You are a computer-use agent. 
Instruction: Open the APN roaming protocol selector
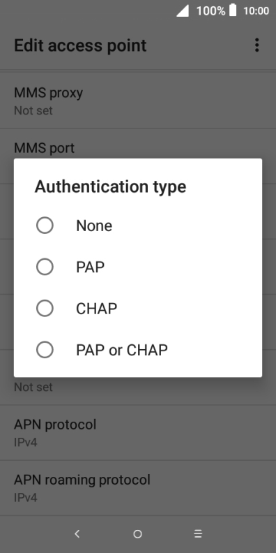(138, 488)
